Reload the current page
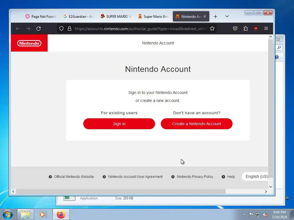 point(38,29)
